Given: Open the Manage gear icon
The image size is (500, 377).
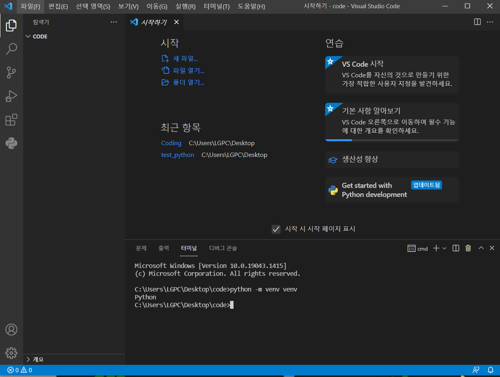Looking at the screenshot, I should (x=11, y=353).
